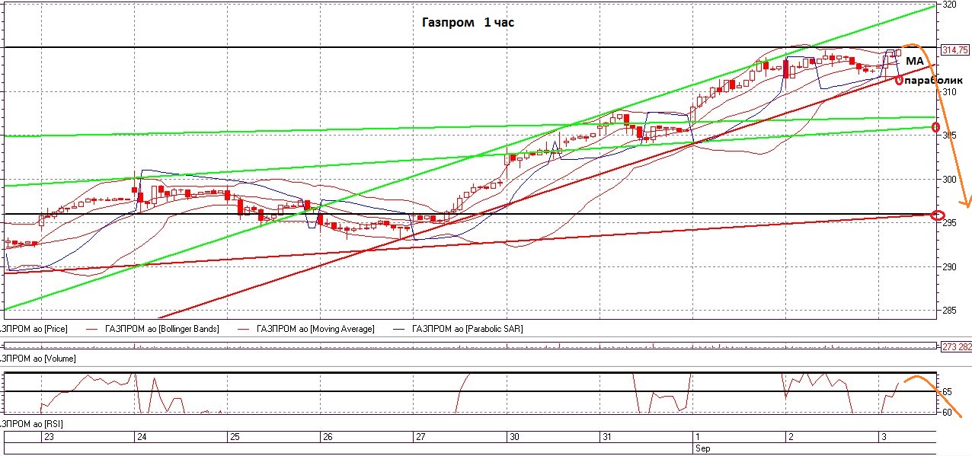Click date 26 on the time axis
Screen dimensions: 972x456
tap(328, 437)
